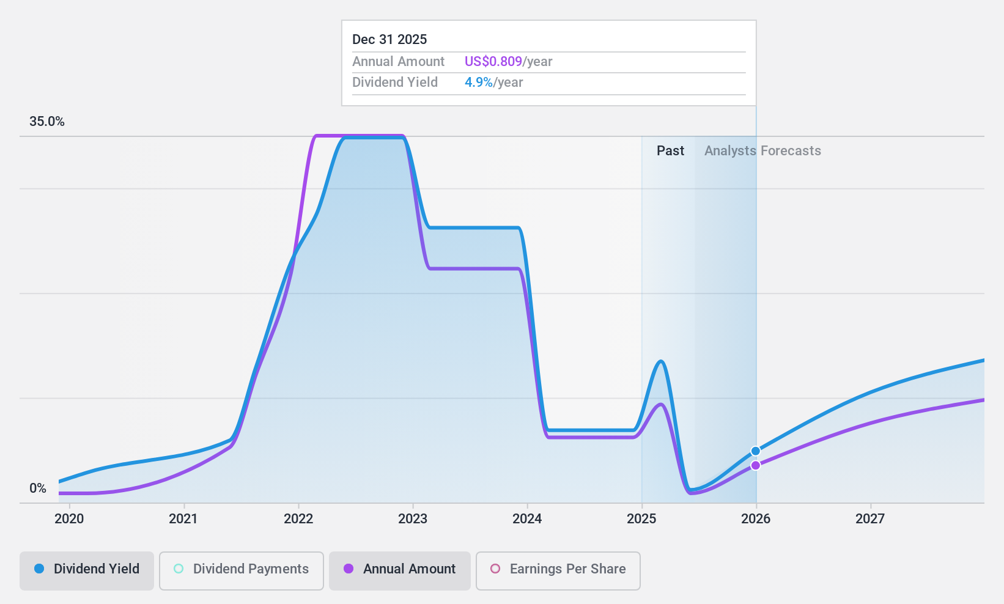
Task: Click the US$0.809/year tooltip value
Action: coord(508,62)
